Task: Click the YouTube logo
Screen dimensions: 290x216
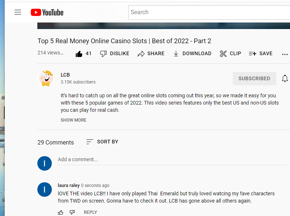Action: [x=47, y=12]
